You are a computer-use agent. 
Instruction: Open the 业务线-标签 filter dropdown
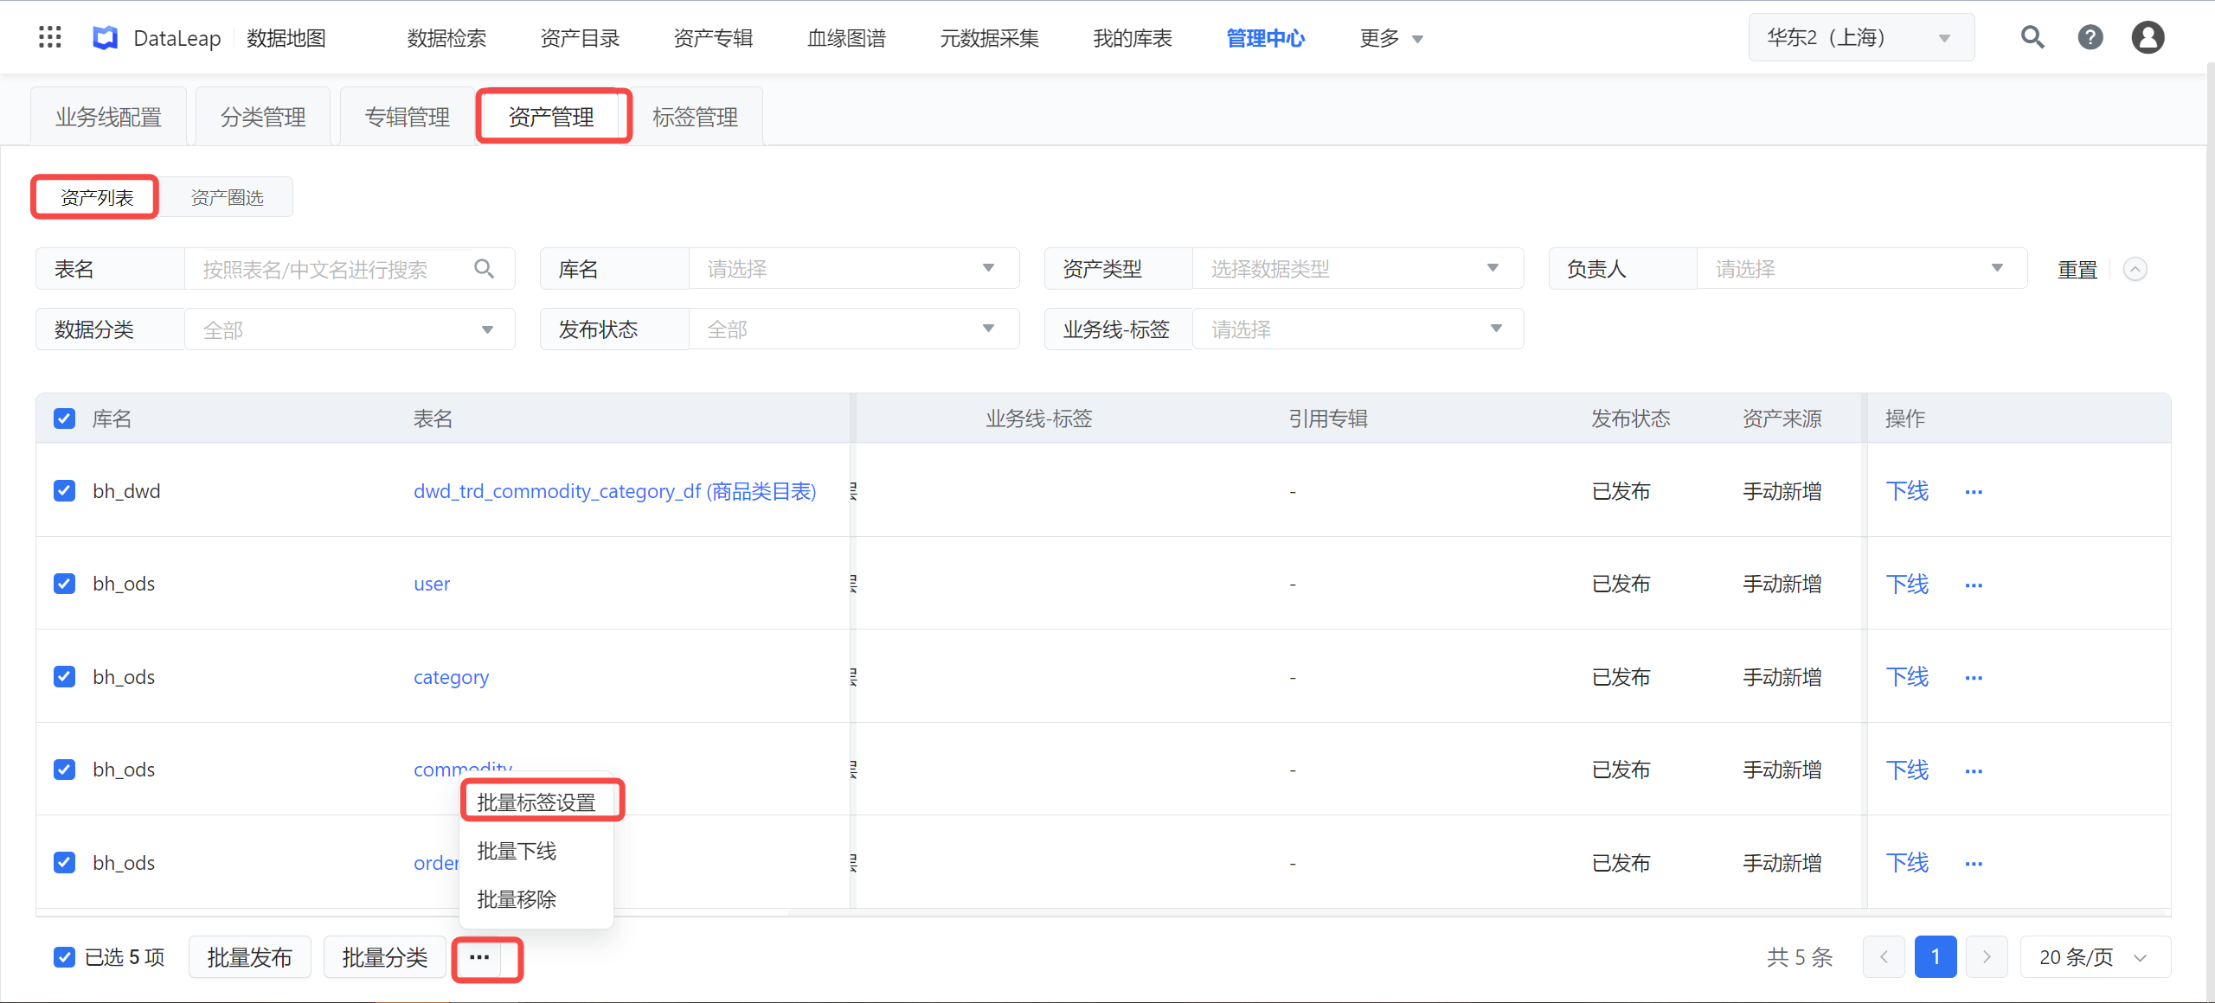(1358, 329)
